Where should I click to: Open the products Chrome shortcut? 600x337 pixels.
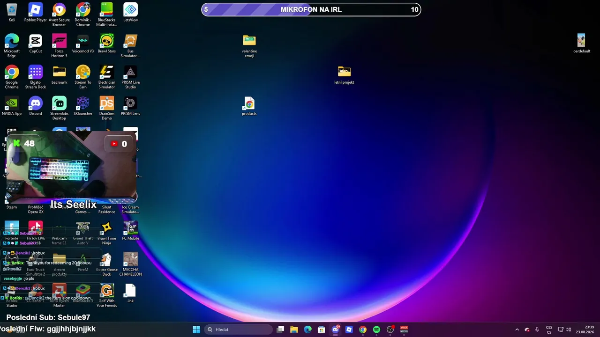pos(249,106)
